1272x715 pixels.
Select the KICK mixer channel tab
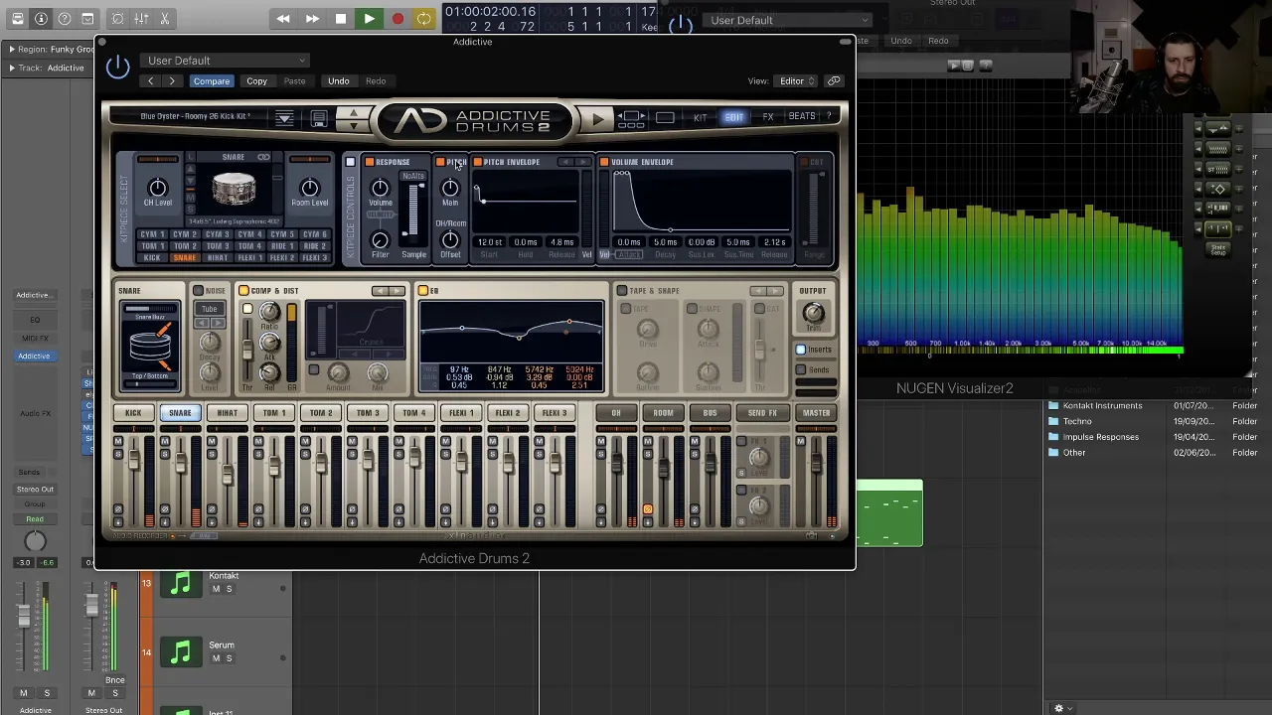(x=133, y=413)
